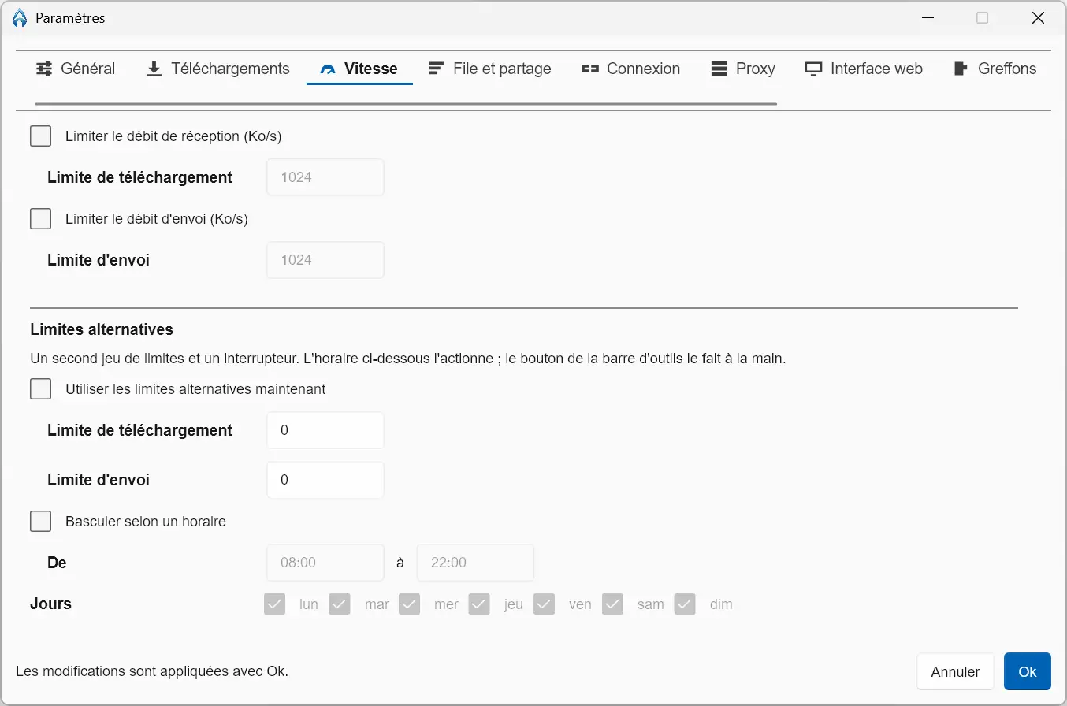This screenshot has width=1067, height=706.
Task: Click the Général sliders icon
Action: (x=45, y=69)
